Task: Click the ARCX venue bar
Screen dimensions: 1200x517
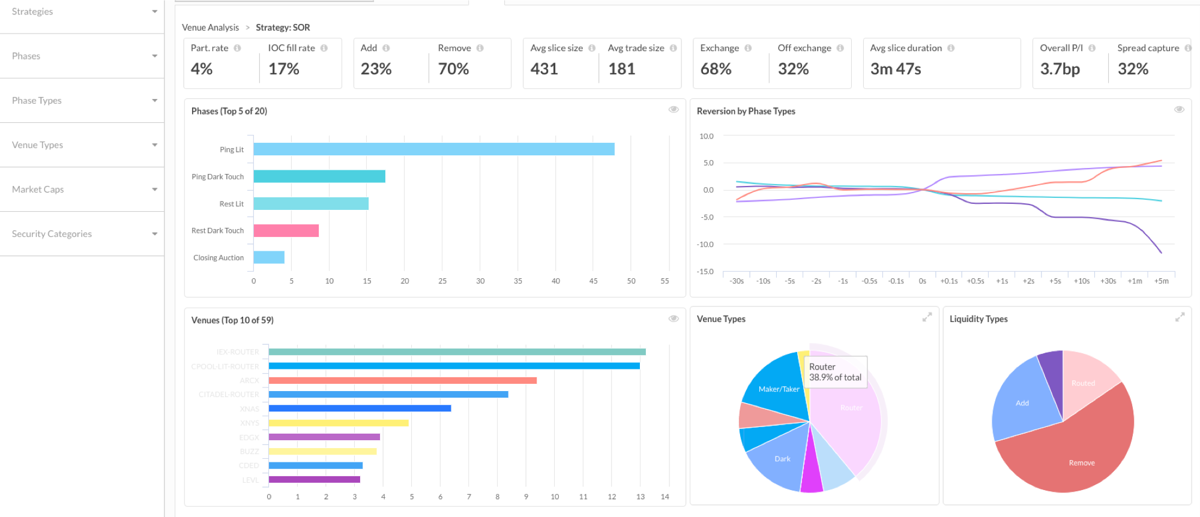Action: [x=403, y=380]
